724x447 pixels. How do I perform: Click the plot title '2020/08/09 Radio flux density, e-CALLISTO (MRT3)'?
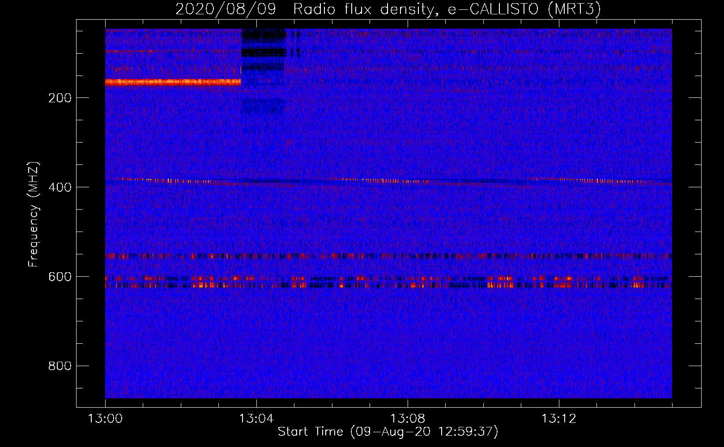coord(388,9)
